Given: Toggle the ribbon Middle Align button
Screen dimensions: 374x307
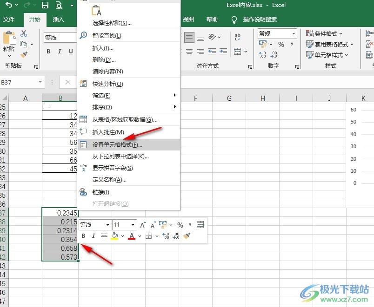Looking at the screenshot, I should [x=189, y=38].
